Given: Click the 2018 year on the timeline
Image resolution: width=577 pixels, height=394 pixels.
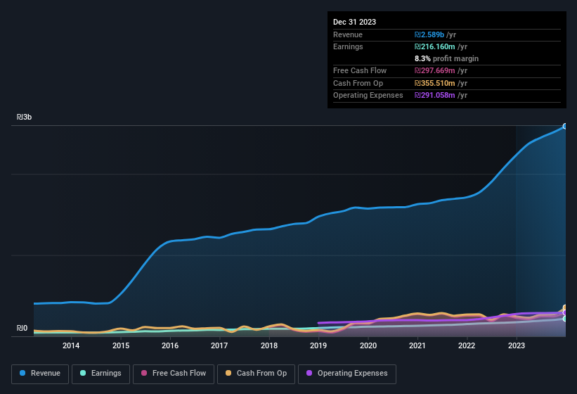Looking at the screenshot, I should (x=268, y=345).
